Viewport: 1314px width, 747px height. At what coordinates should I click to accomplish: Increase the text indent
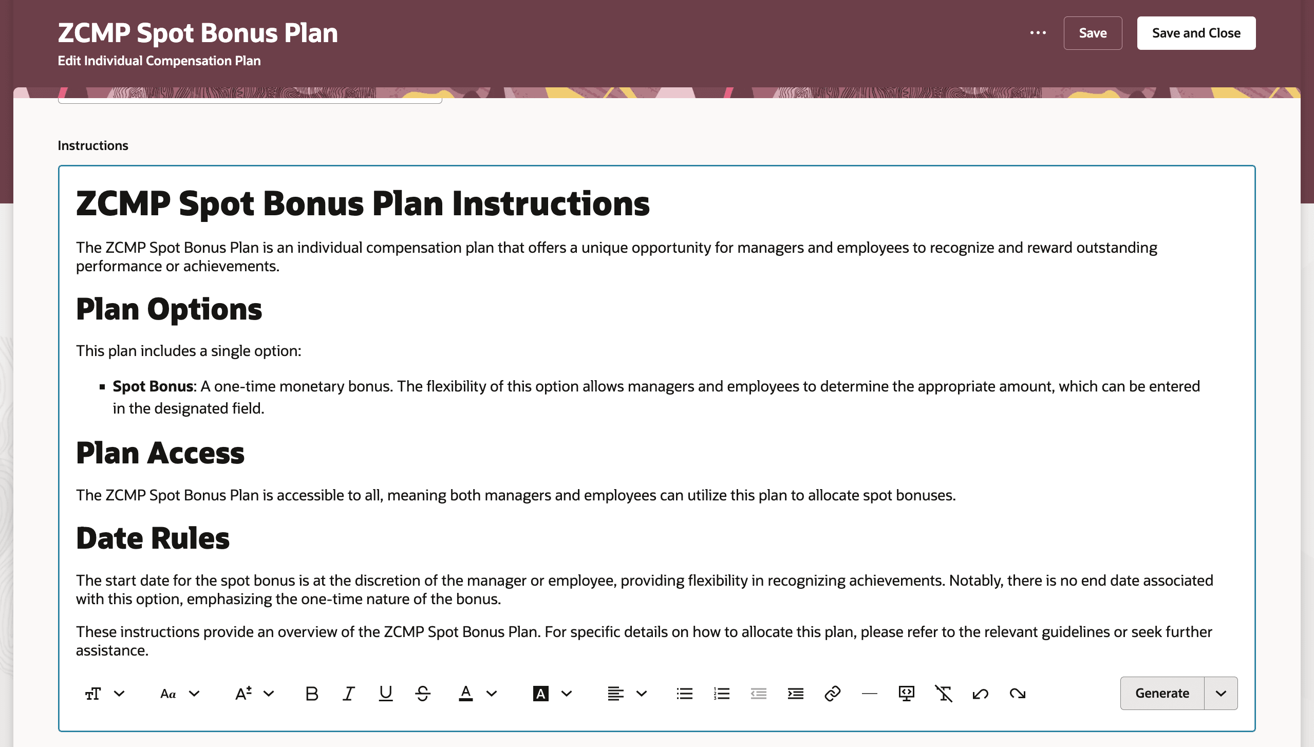pyautogui.click(x=795, y=693)
